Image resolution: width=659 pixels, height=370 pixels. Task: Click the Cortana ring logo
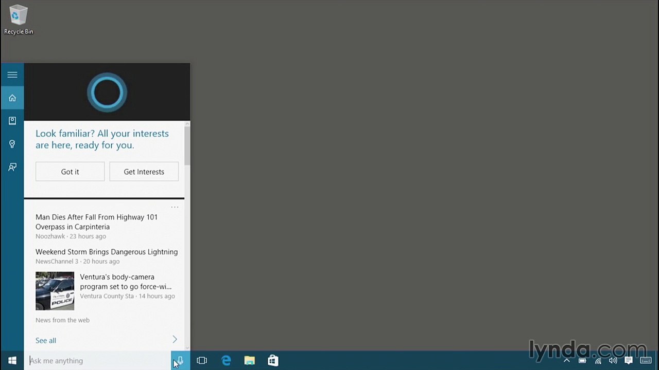(107, 92)
